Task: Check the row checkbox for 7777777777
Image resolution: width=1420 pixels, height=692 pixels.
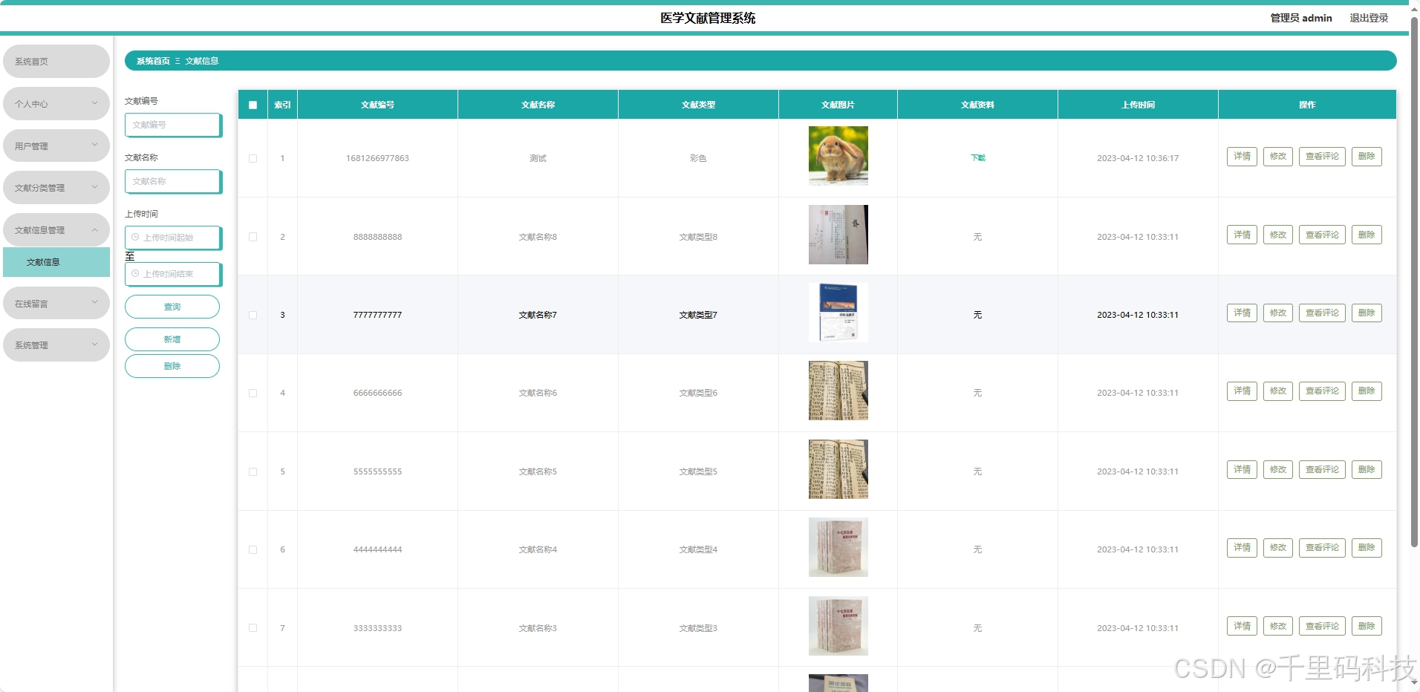Action: (253, 315)
